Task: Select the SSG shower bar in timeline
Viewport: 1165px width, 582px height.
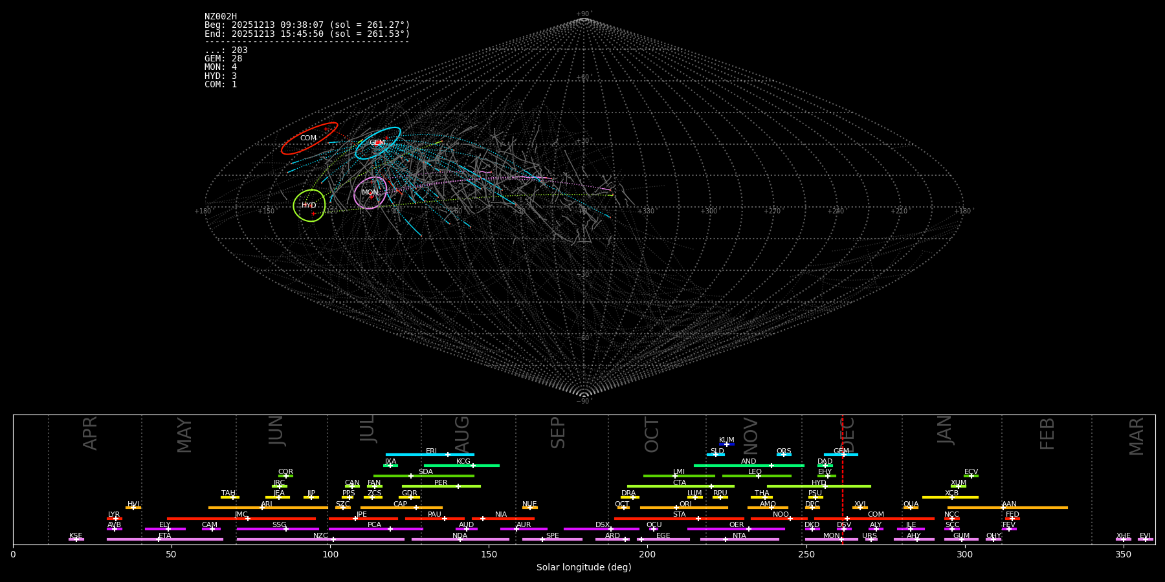Action: (278, 529)
